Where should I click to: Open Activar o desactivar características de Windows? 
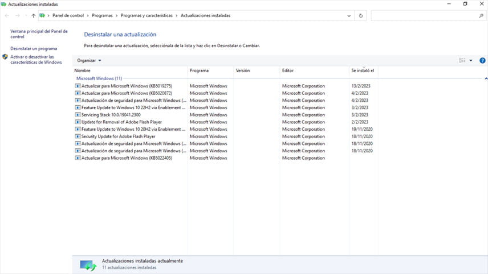(x=36, y=60)
